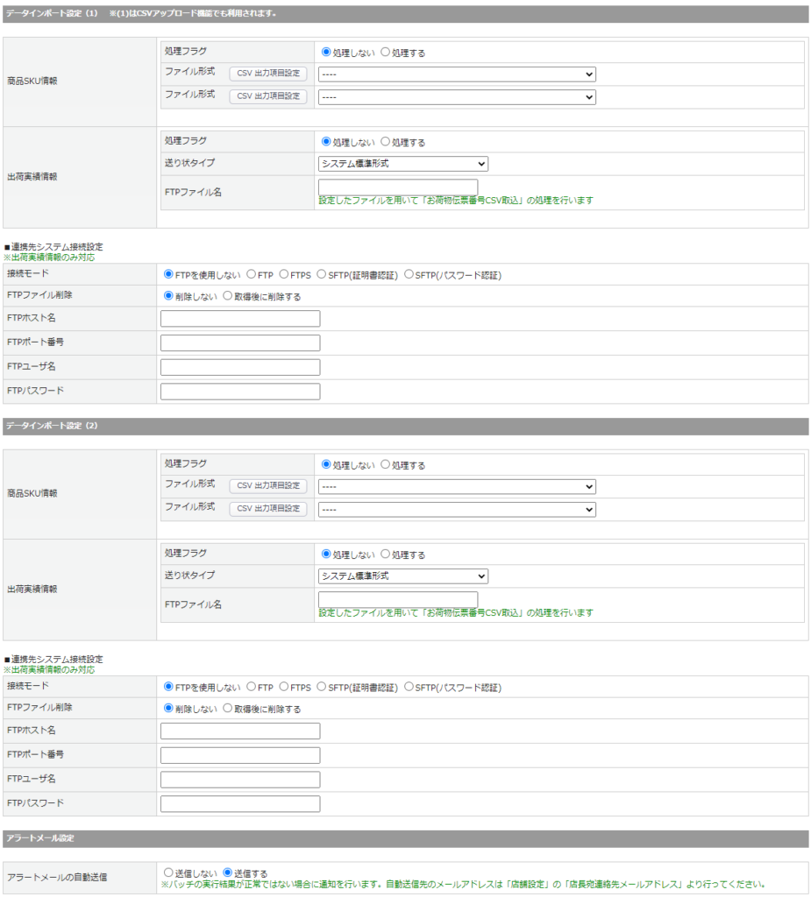
Task: Select 処理しない for 出荷実績情報 in import setting (2)
Action: click(x=326, y=554)
